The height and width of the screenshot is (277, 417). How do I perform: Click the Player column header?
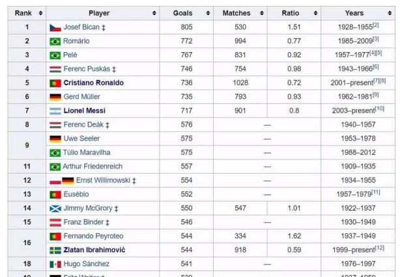[x=99, y=13]
